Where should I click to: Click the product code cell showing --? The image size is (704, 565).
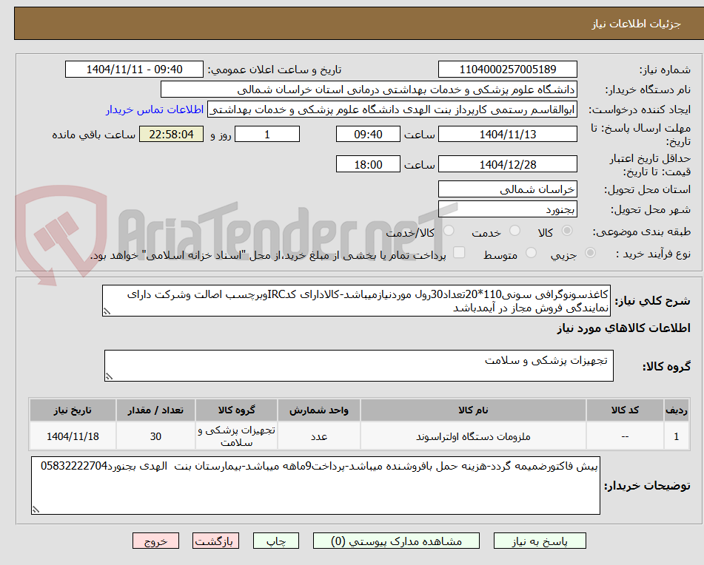[625, 436]
